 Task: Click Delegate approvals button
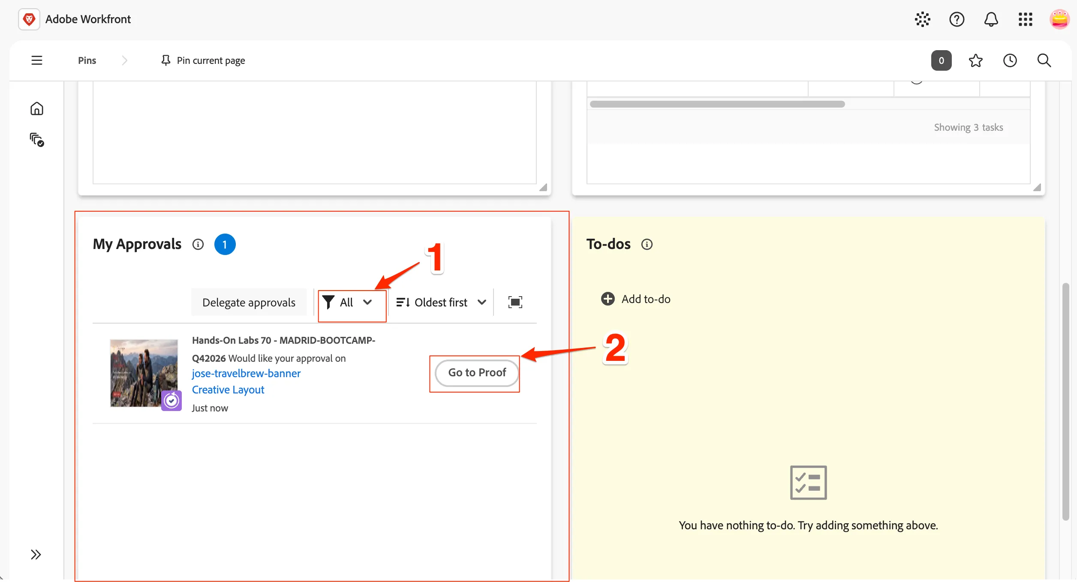[x=249, y=302]
